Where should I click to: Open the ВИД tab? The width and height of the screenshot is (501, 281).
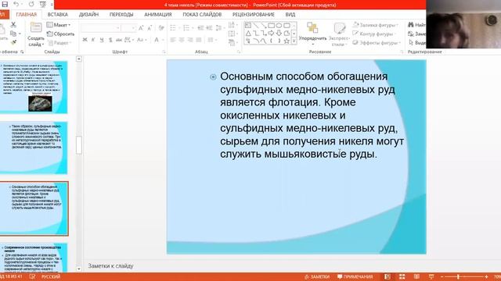[290, 14]
